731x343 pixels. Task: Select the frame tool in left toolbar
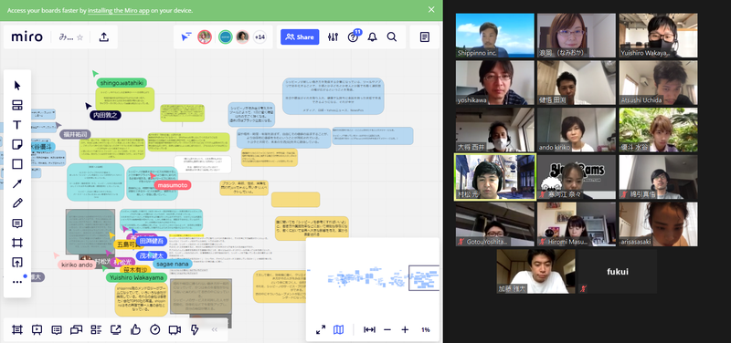pyautogui.click(x=17, y=243)
